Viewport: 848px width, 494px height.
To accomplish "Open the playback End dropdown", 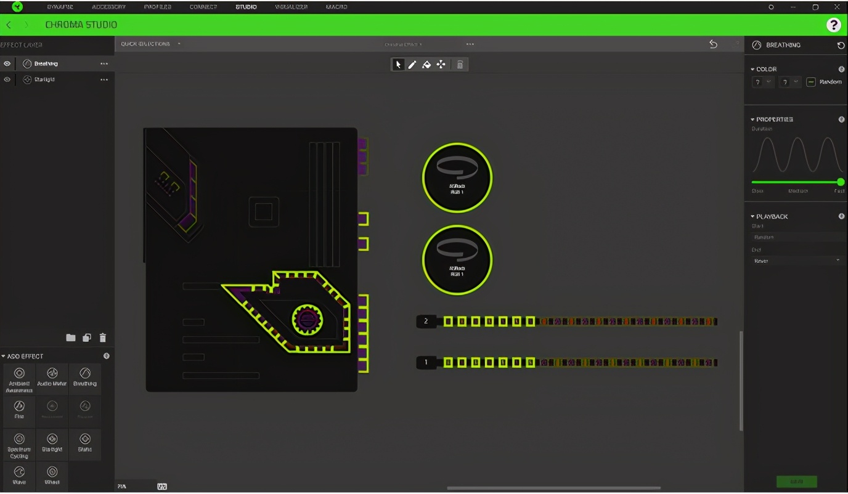I will (796, 261).
